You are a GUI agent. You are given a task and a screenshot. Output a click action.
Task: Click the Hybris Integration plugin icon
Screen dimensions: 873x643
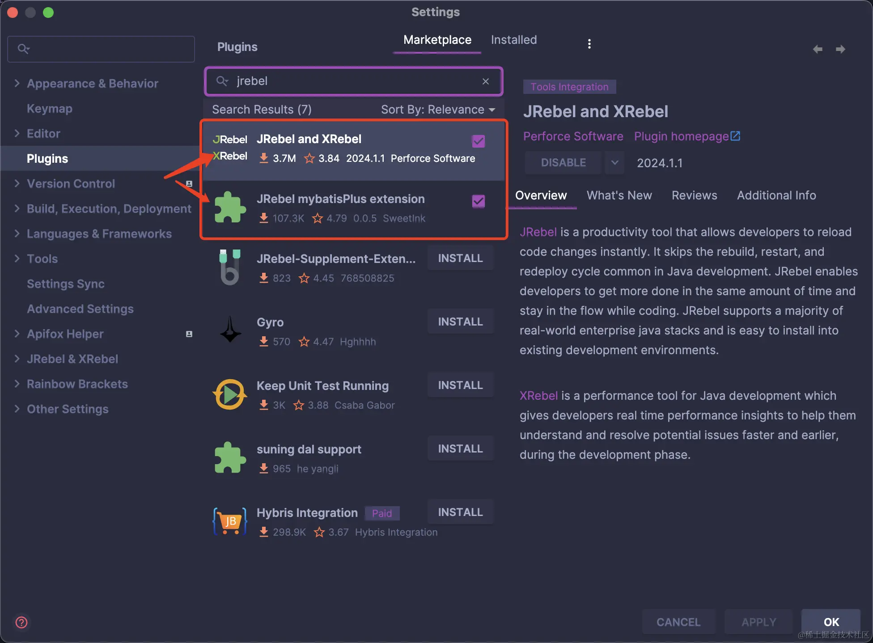coord(230,521)
